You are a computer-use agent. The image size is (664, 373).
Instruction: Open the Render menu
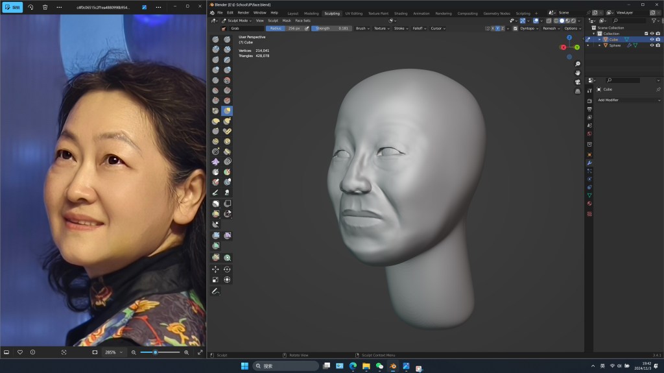pos(243,12)
